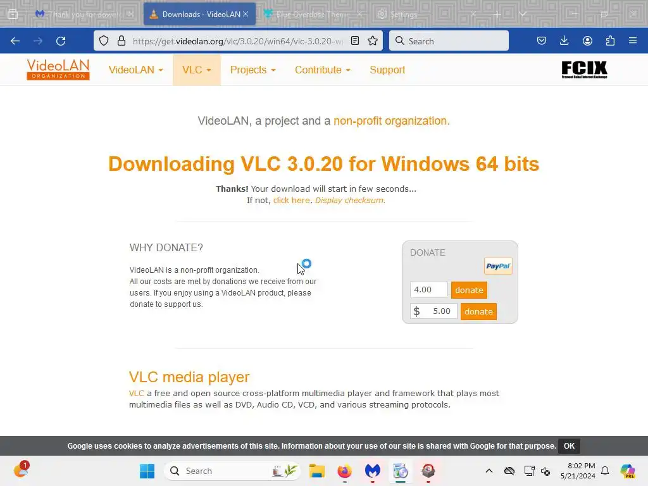Expand the VideoLAN dropdown menu

coord(135,70)
